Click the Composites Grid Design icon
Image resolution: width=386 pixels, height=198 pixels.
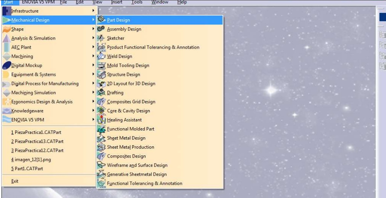coord(101,101)
